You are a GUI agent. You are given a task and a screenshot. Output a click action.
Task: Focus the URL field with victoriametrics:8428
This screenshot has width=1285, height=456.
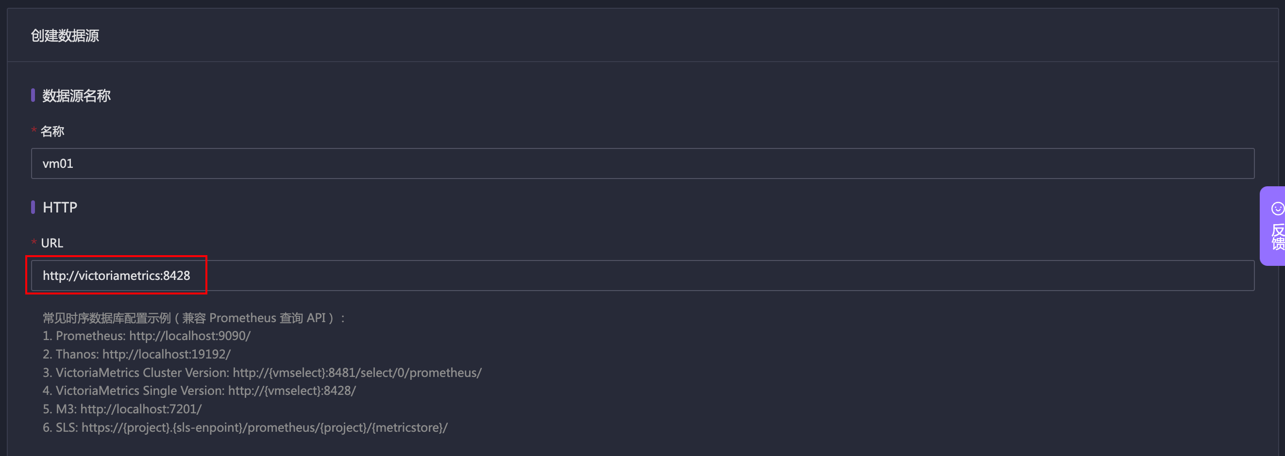(x=642, y=276)
